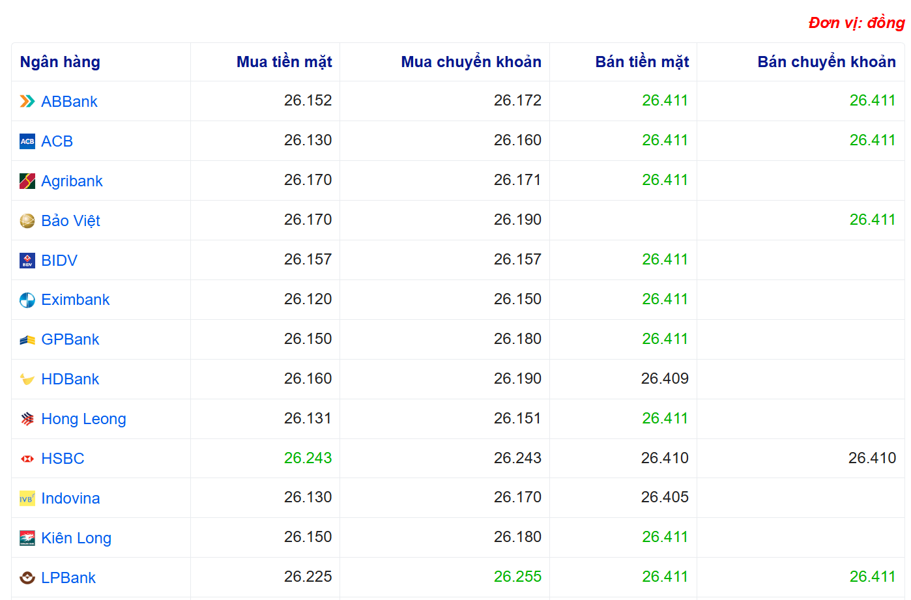Viewport: 911px width, 600px height.
Task: Click the BIDV logo icon
Action: (27, 261)
